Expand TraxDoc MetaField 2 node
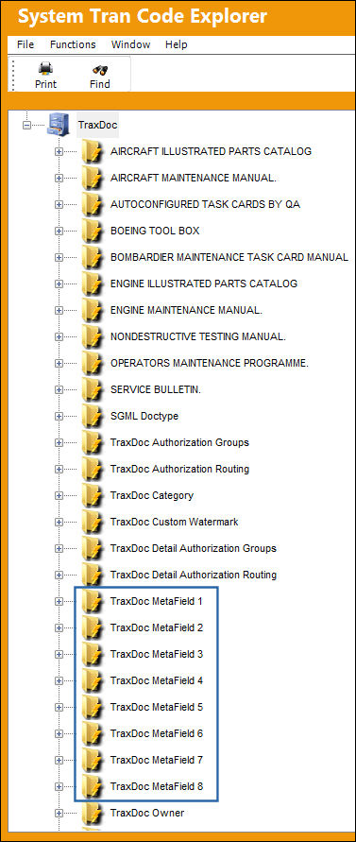 (x=59, y=628)
